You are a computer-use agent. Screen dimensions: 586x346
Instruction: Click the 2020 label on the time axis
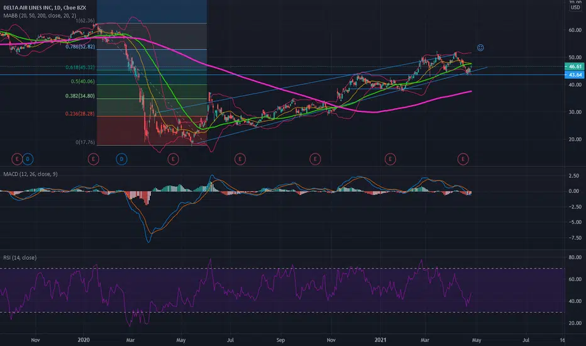pos(84,340)
